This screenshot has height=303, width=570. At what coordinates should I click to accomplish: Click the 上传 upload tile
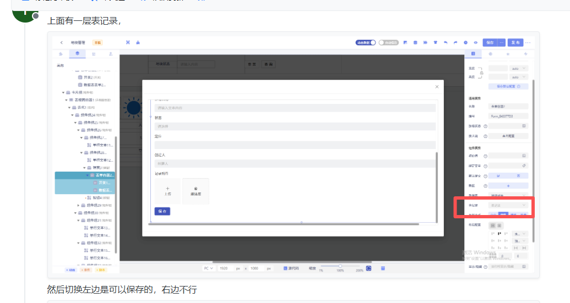point(168,191)
